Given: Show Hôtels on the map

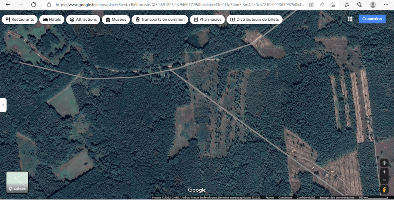Looking at the screenshot, I should coord(52,20).
